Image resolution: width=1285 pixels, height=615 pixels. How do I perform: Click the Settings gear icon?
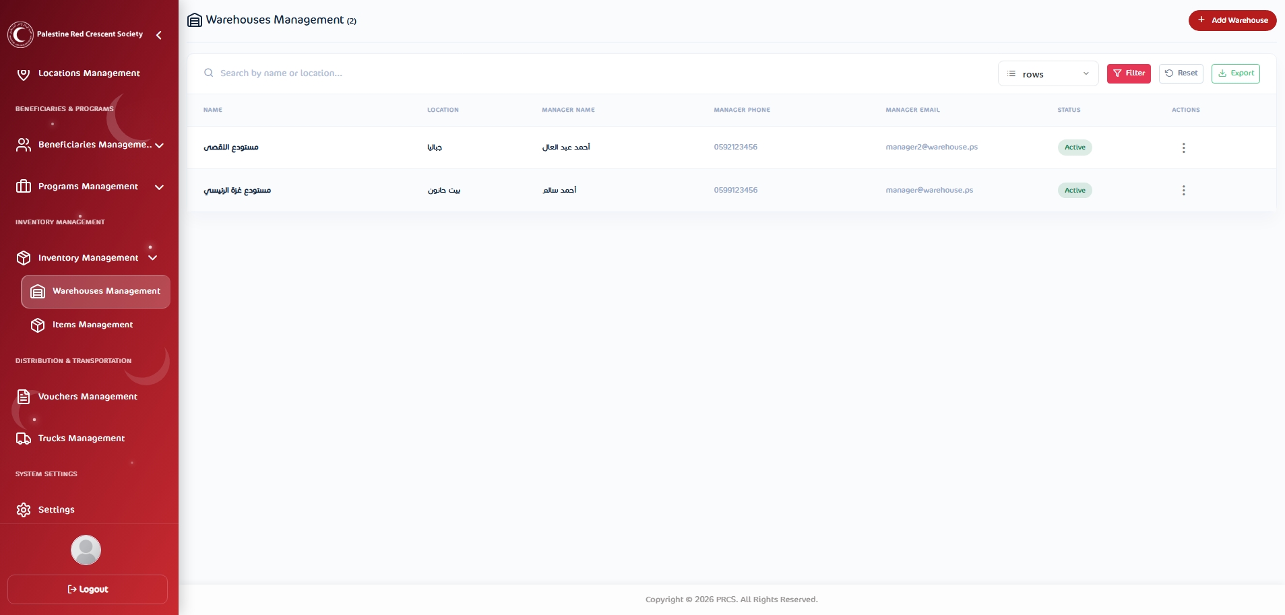click(24, 510)
